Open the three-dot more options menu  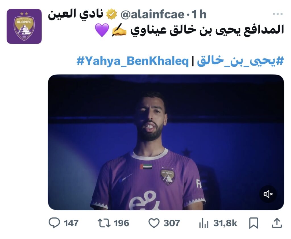pos(278,14)
